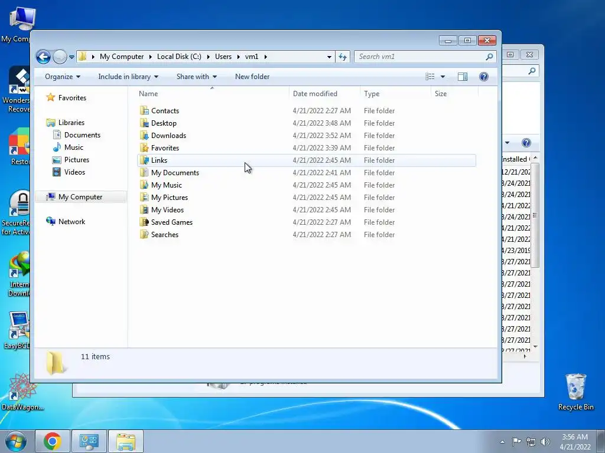The height and width of the screenshot is (453, 605).
Task: Click the network tray icon
Action: [531, 442]
